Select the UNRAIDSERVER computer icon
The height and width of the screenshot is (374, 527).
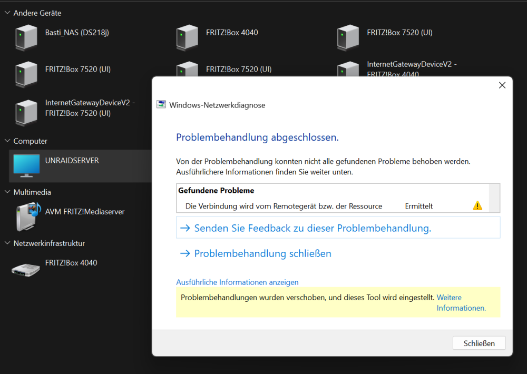click(x=26, y=165)
